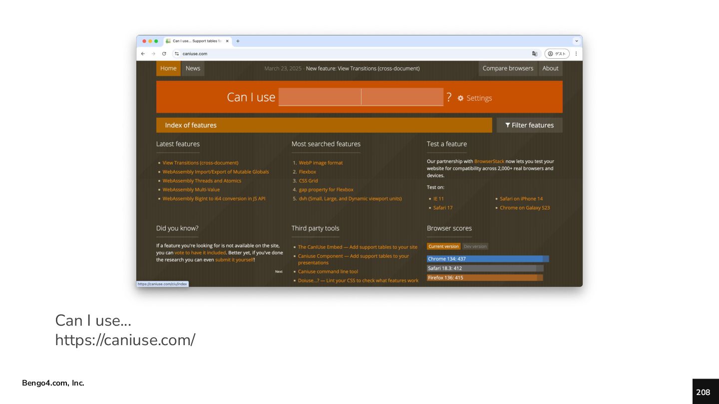Click the Index of features bar
The image size is (719, 404).
pyautogui.click(x=324, y=125)
